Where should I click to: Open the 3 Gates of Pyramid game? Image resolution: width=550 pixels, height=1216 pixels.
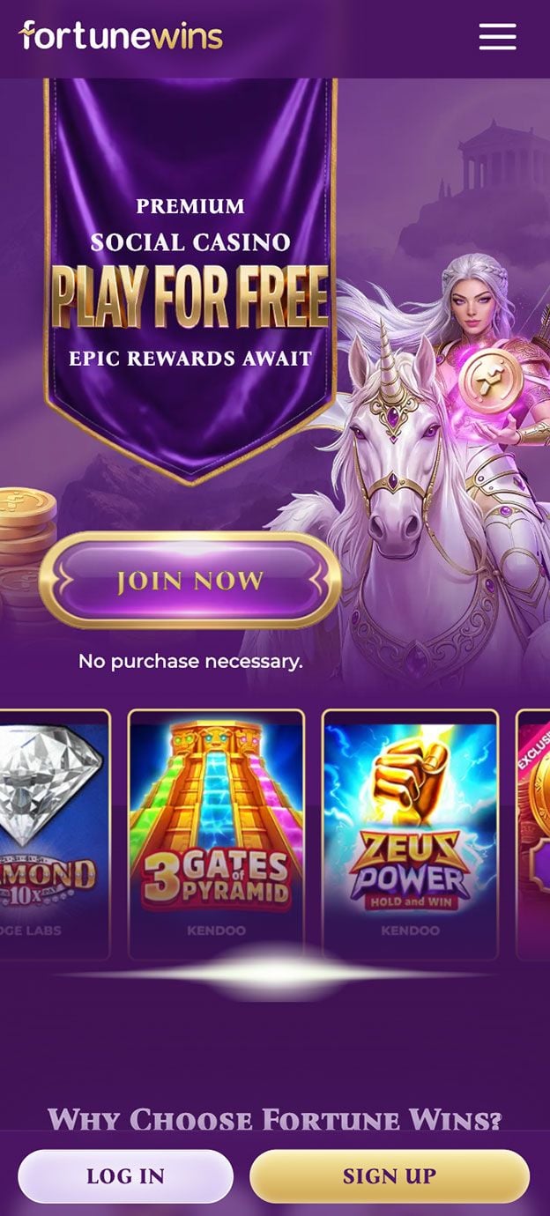click(x=216, y=834)
